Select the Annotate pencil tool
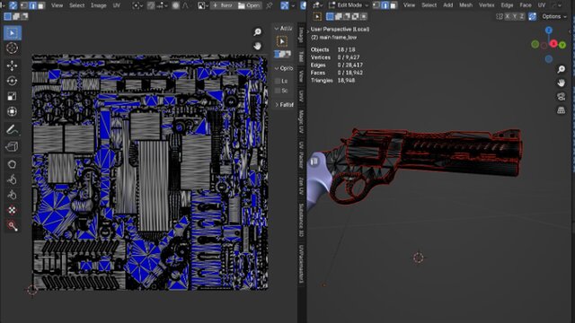Viewport: 575px width, 323px height. coord(12,129)
